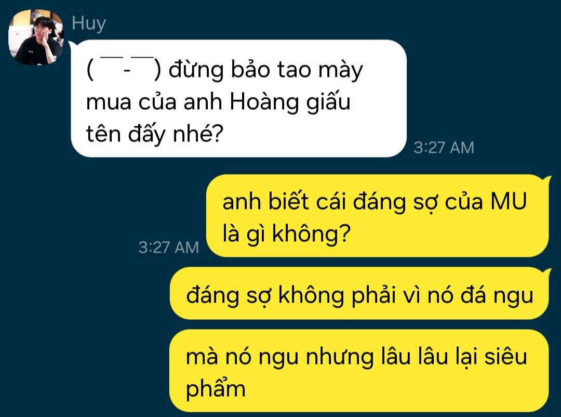The image size is (561, 417).
Task: Select Huy's white message bubble
Action: (238, 98)
